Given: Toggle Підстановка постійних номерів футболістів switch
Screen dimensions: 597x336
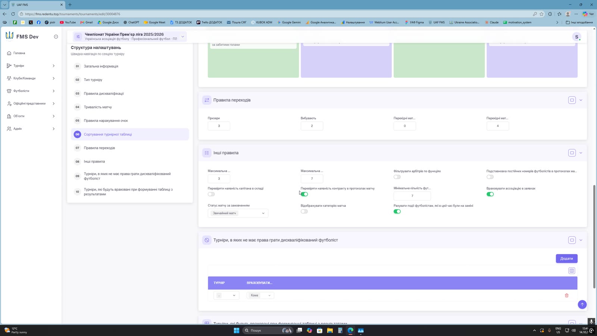Looking at the screenshot, I should pyautogui.click(x=490, y=177).
